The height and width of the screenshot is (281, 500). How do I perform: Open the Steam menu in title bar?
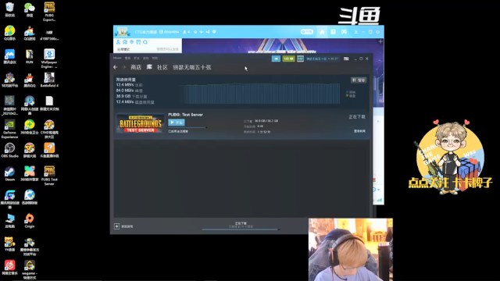[117, 58]
